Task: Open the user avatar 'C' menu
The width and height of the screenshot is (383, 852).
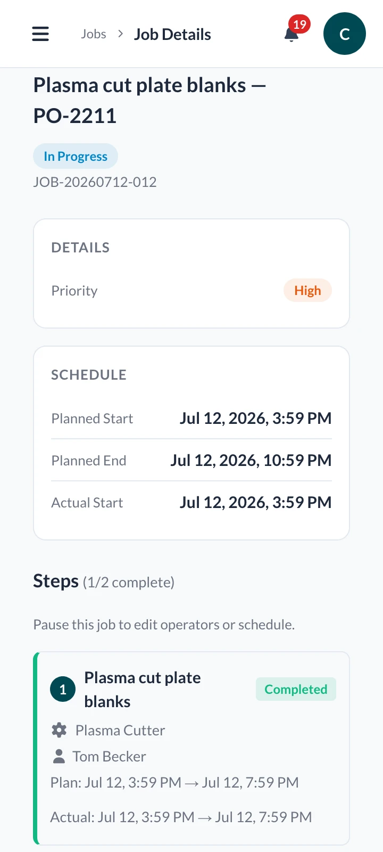Action: (x=345, y=34)
